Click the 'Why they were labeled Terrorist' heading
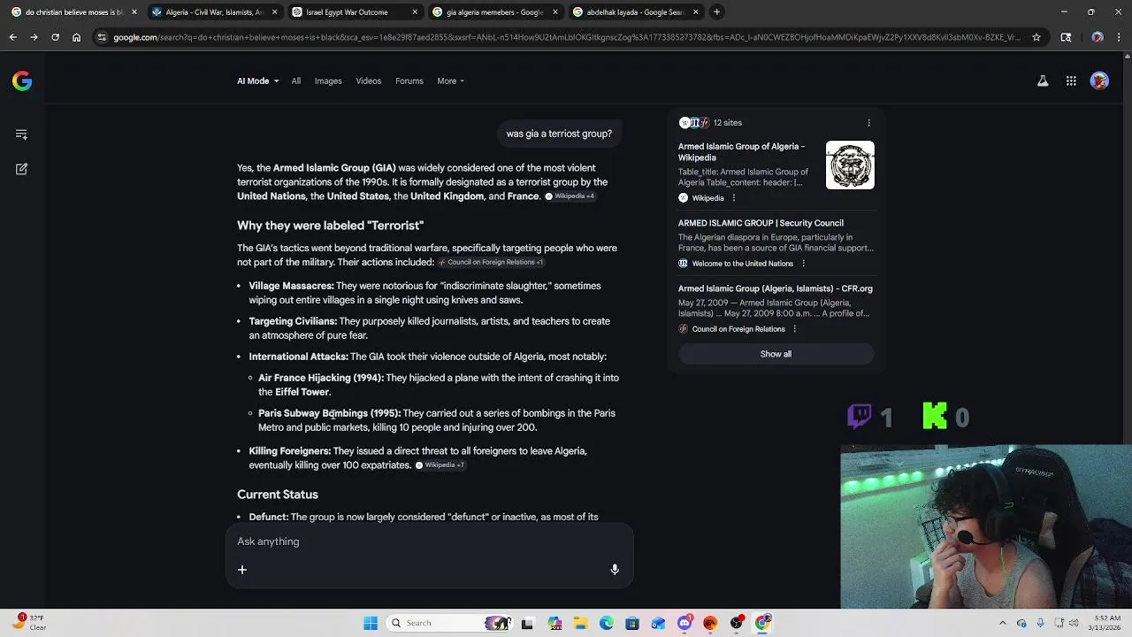 pyautogui.click(x=330, y=226)
